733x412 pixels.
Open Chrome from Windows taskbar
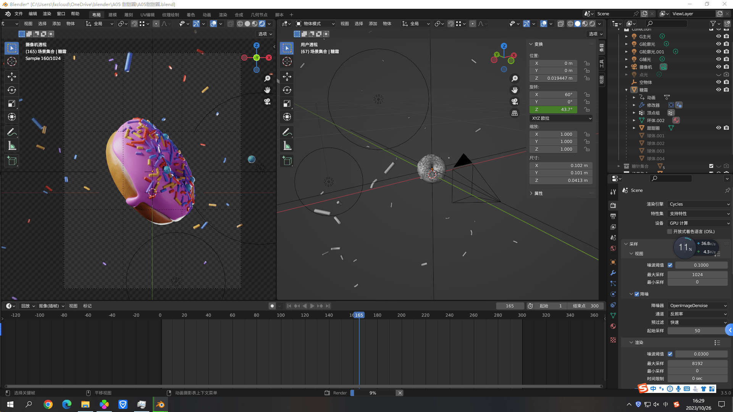pyautogui.click(x=48, y=404)
